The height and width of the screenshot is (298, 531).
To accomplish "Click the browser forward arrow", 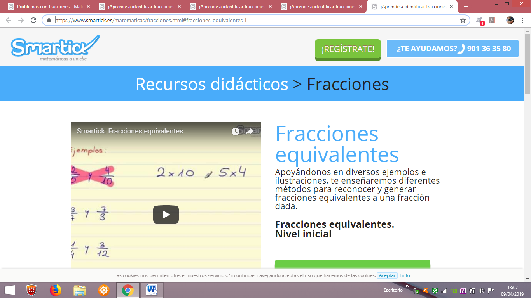I will pyautogui.click(x=21, y=20).
